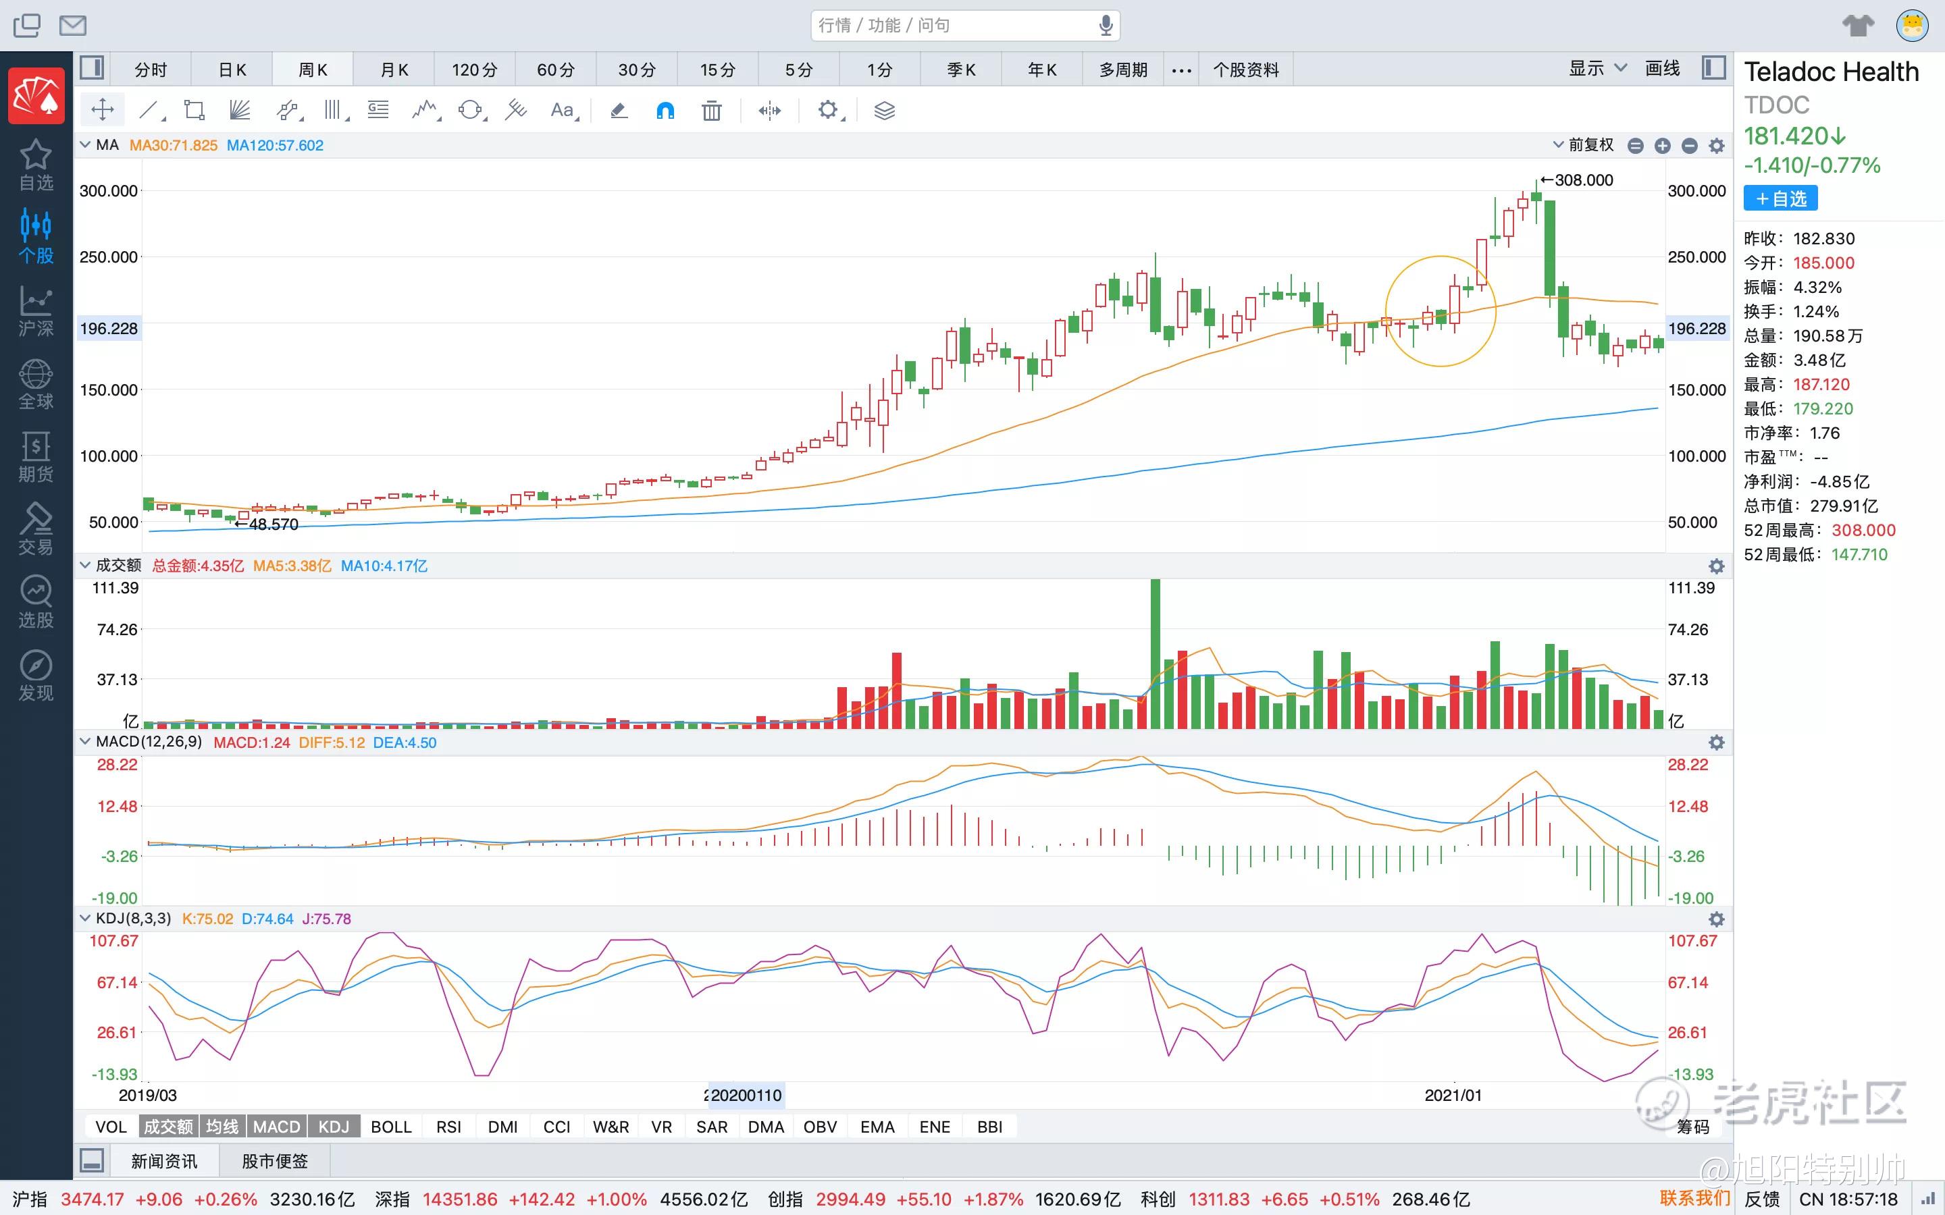Select the wave pattern tool

(426, 110)
